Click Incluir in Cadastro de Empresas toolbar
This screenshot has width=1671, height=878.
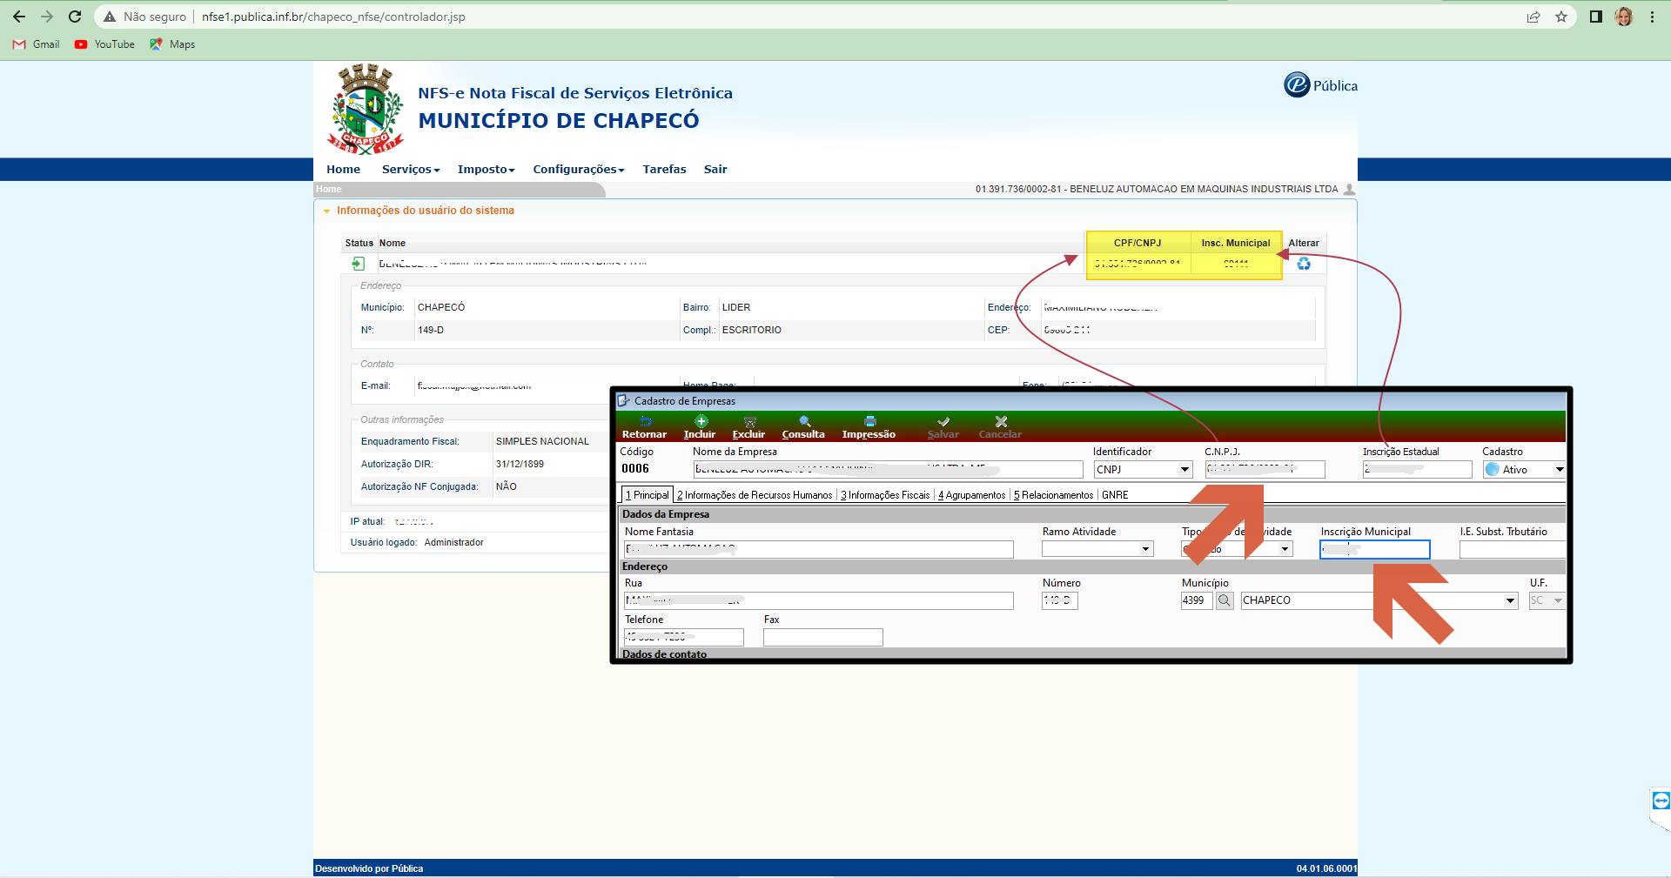tap(700, 427)
